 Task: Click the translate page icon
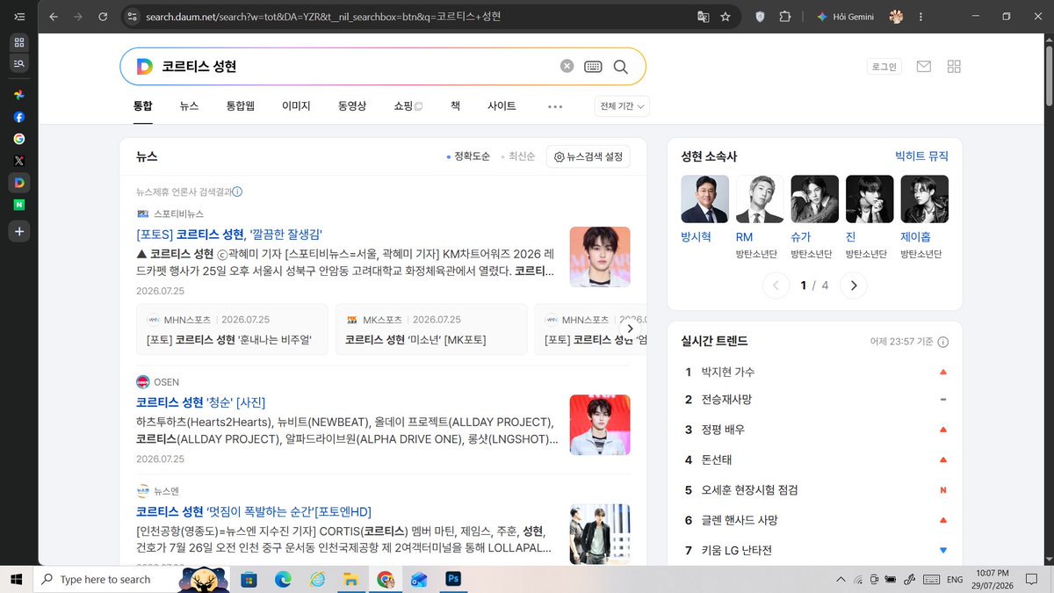[x=703, y=17]
